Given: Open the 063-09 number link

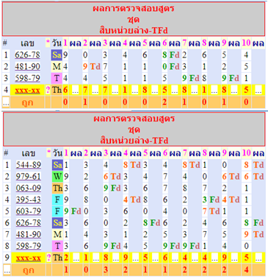Looking at the screenshot, I should [x=29, y=188].
